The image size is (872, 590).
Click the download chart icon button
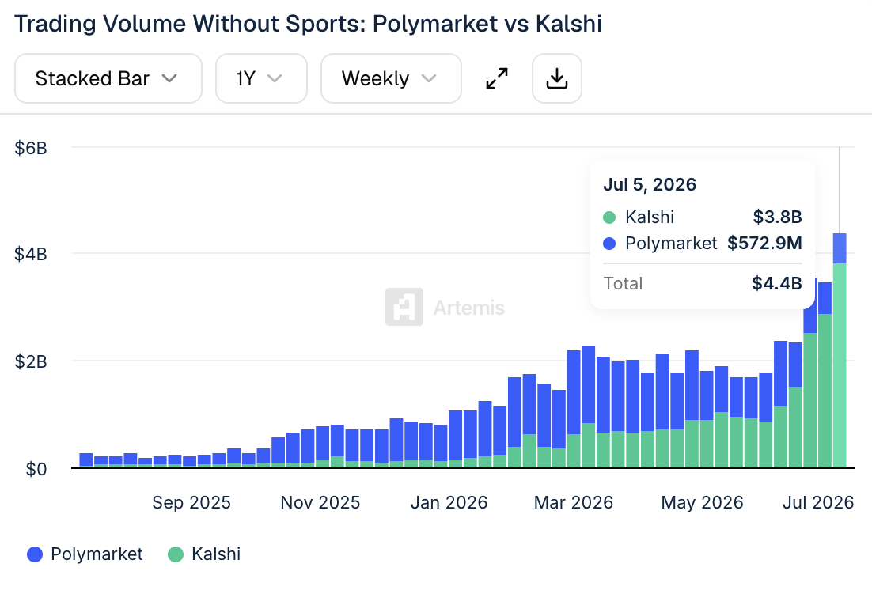coord(557,78)
